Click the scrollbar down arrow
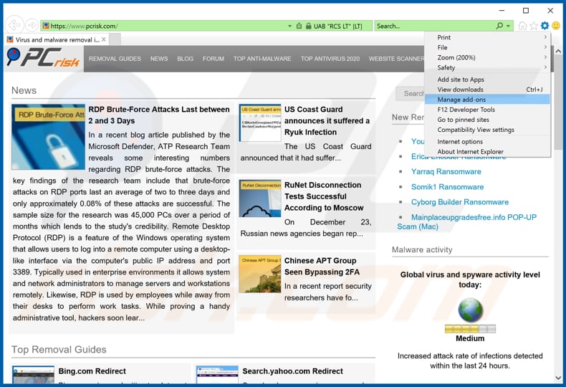 (x=558, y=378)
